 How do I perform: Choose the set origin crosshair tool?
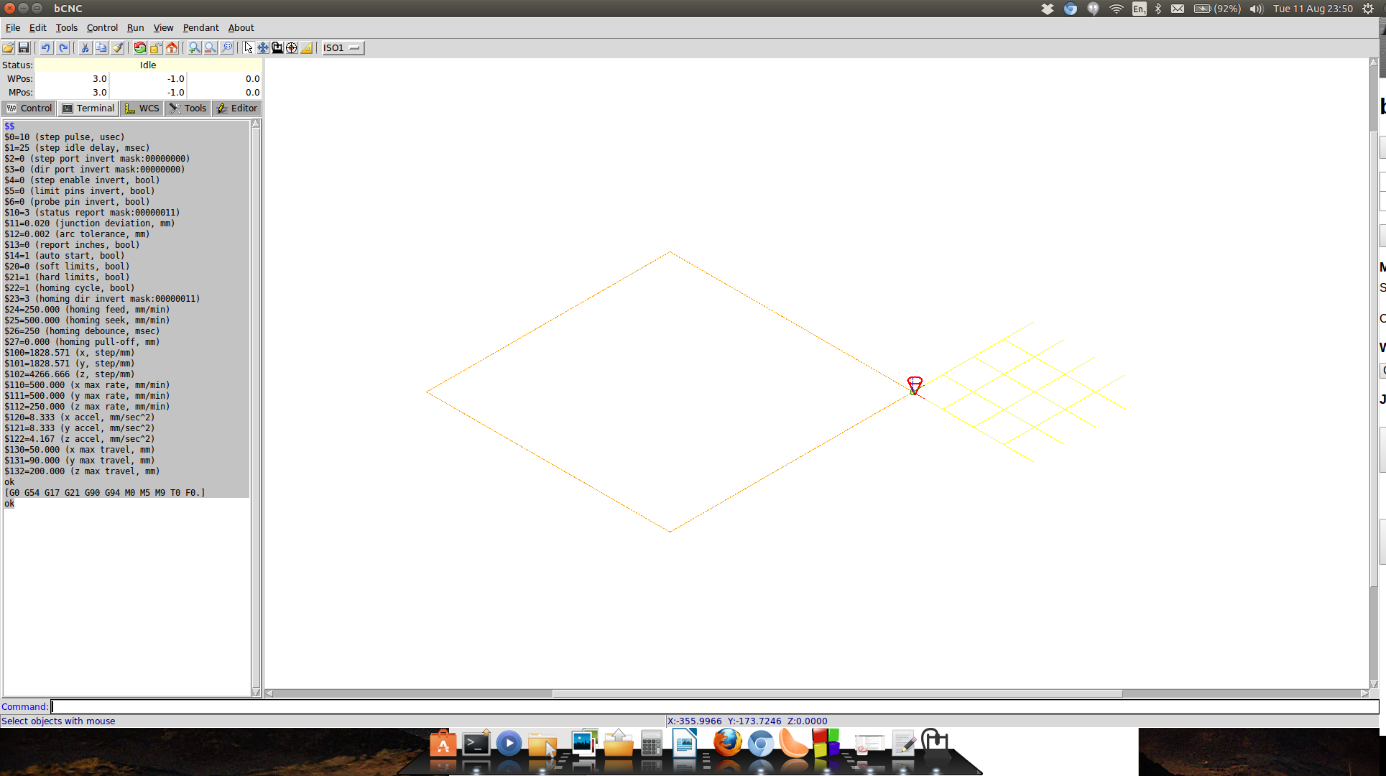[x=292, y=47]
